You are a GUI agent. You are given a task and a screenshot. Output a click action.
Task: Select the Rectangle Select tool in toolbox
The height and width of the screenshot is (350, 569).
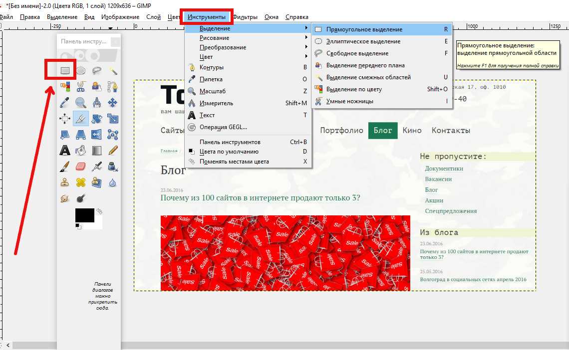tap(65, 71)
